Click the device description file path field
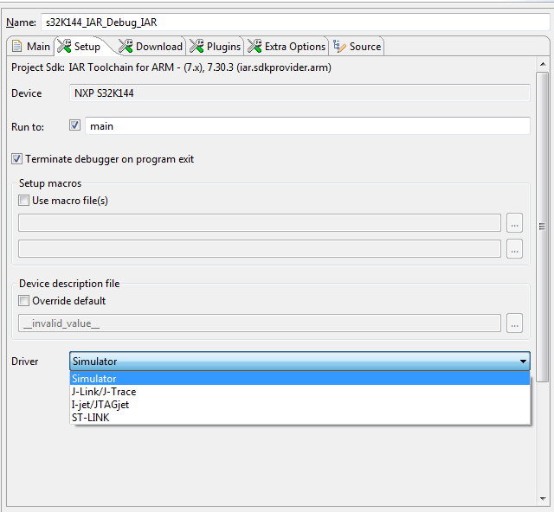 tap(260, 323)
